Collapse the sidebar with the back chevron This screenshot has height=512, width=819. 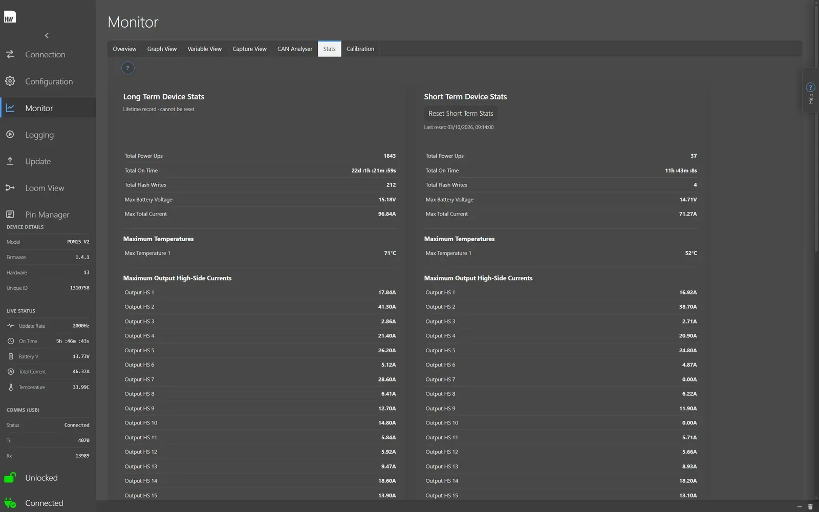pos(47,35)
